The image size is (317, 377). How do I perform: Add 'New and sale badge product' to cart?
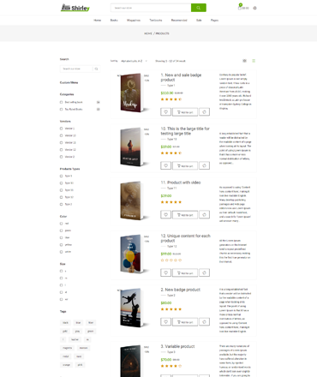(185, 112)
